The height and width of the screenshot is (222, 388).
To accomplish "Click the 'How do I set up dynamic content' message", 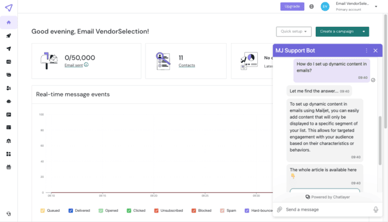I will pyautogui.click(x=331, y=70).
